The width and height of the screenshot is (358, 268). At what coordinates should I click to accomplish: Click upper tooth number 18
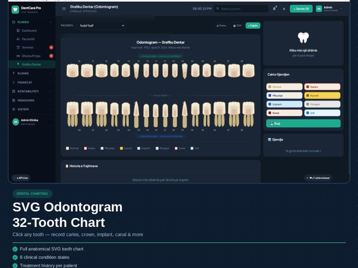point(73,70)
